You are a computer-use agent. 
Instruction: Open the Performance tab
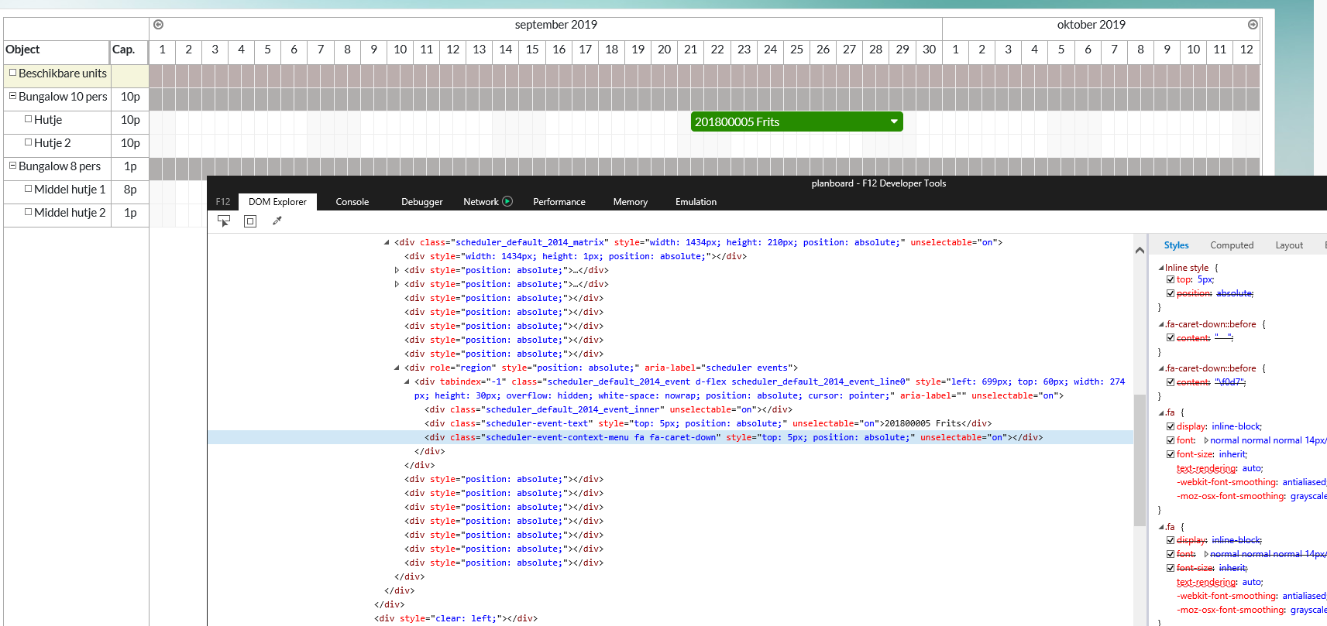pyautogui.click(x=559, y=202)
